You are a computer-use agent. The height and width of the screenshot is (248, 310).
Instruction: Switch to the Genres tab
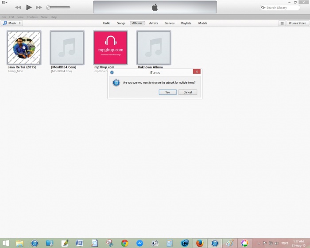click(170, 23)
